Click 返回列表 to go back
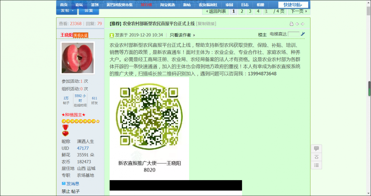 point(215,11)
